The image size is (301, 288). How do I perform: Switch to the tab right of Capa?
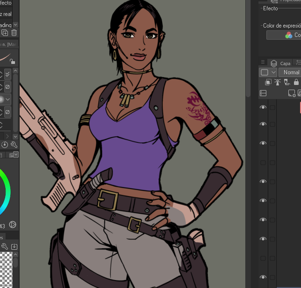coord(297,63)
